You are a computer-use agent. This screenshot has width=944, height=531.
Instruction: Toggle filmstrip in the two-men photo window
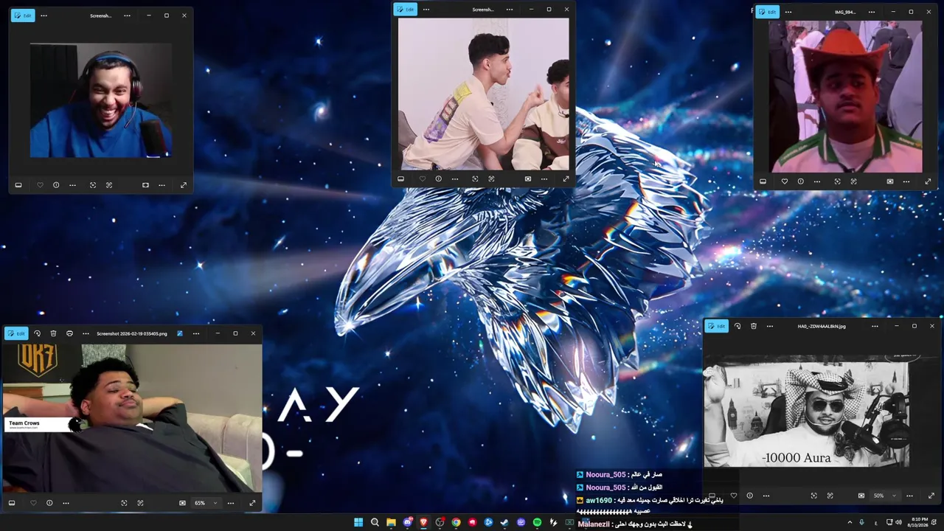click(x=401, y=178)
